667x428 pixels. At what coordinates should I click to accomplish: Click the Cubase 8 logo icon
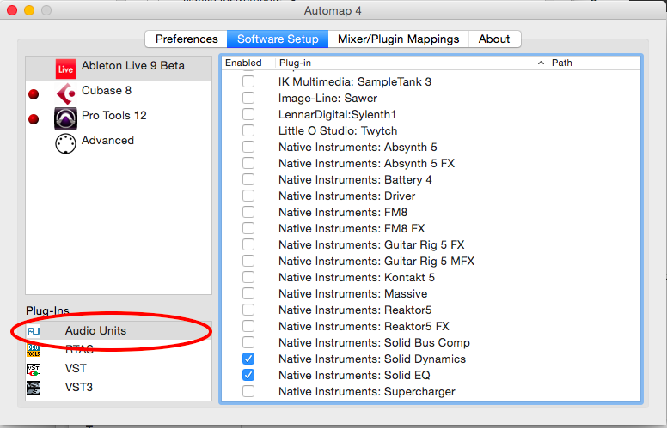(66, 93)
